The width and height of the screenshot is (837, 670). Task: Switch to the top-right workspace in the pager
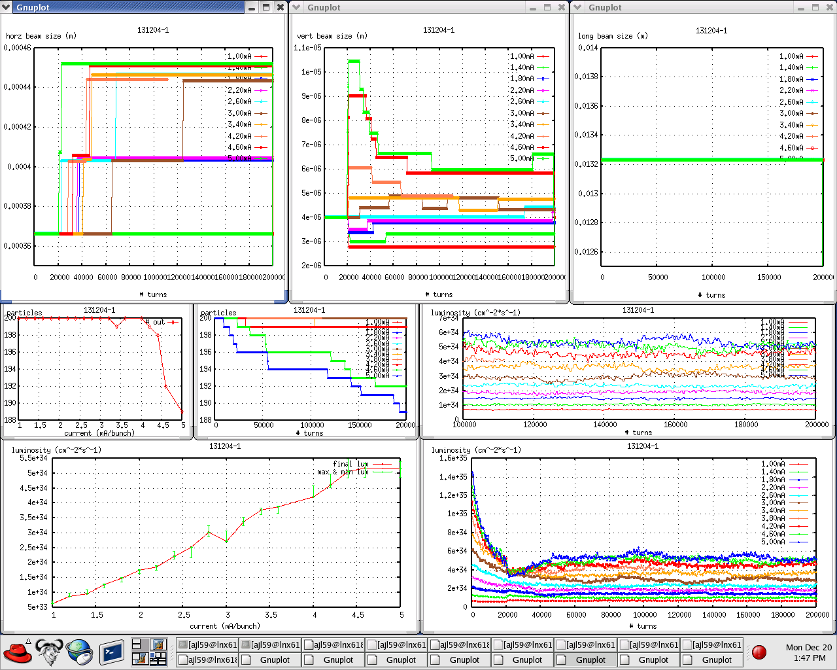158,645
